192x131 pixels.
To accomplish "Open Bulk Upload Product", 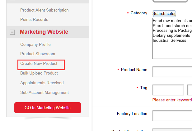I will point(39,73).
